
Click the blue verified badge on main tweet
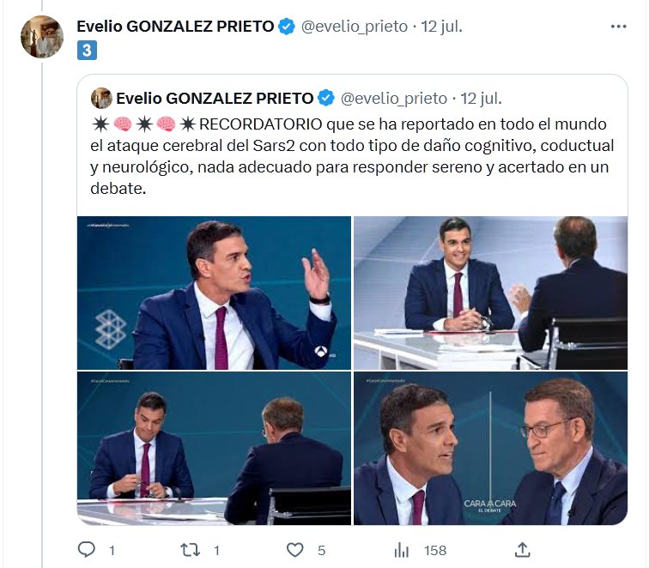tap(287, 27)
